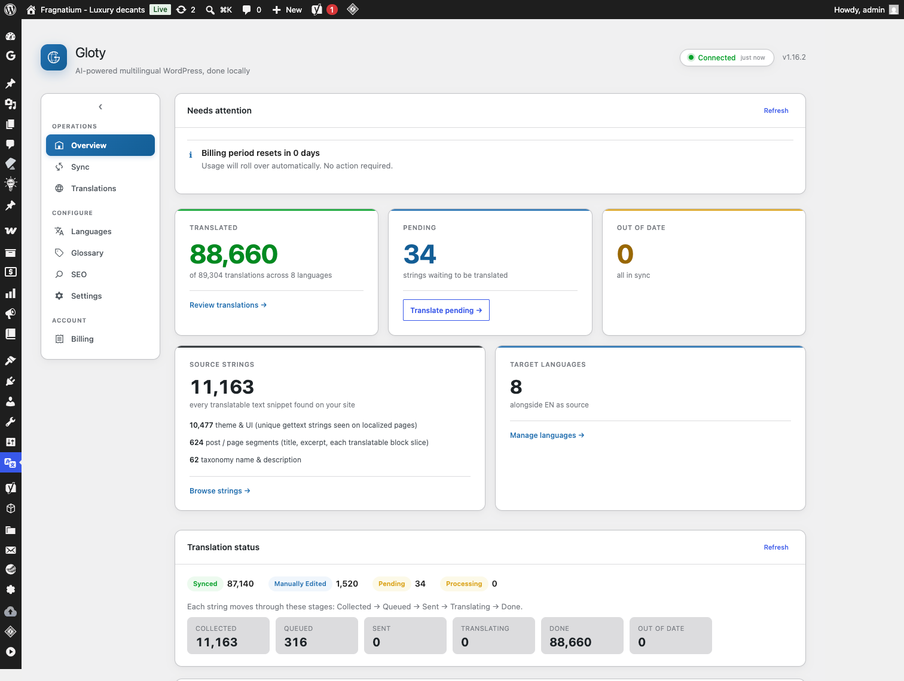
Task: Click Review translations link
Action: (228, 305)
